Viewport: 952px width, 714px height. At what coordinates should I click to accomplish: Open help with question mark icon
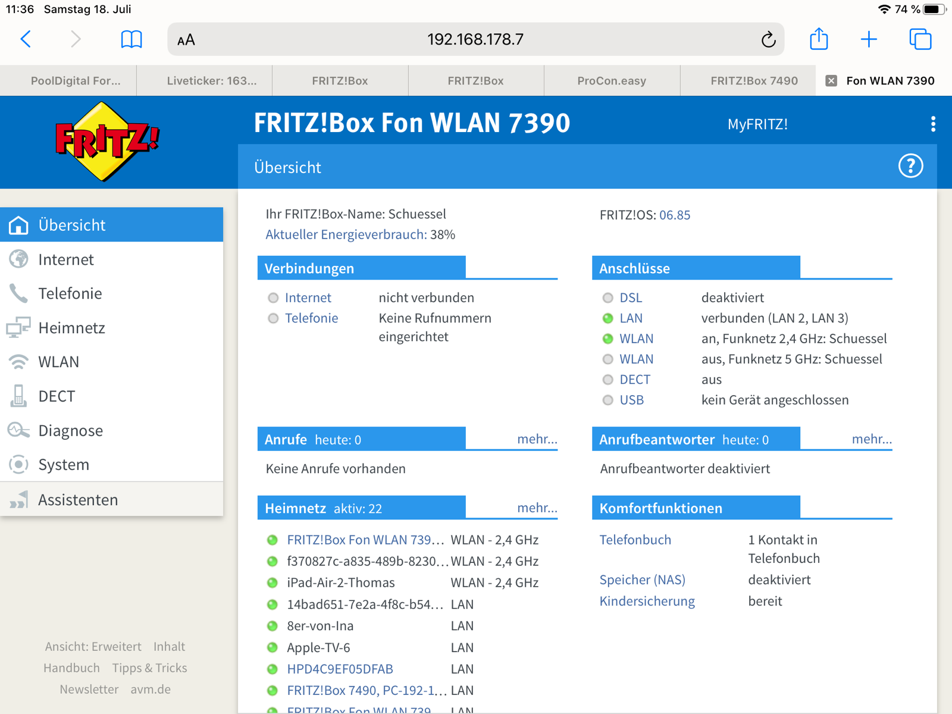[910, 166]
